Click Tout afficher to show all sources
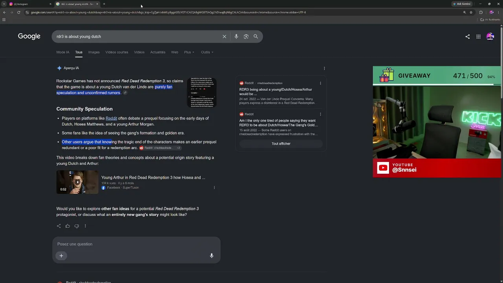 [281, 144]
